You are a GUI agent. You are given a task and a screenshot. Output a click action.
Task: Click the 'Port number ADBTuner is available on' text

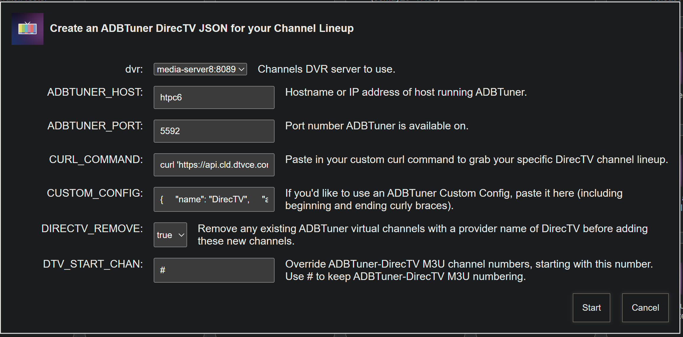(x=377, y=126)
